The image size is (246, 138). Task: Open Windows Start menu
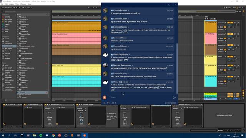pos(3,135)
